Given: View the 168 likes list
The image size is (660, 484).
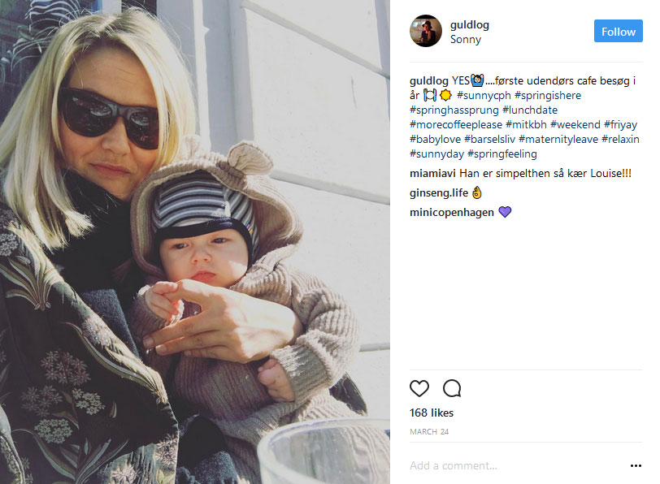Looking at the screenshot, I should (x=432, y=413).
